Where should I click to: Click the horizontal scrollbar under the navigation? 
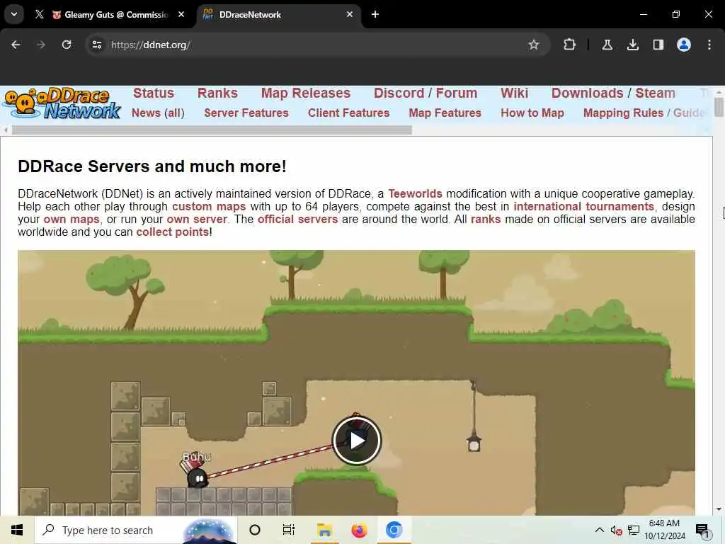212,130
